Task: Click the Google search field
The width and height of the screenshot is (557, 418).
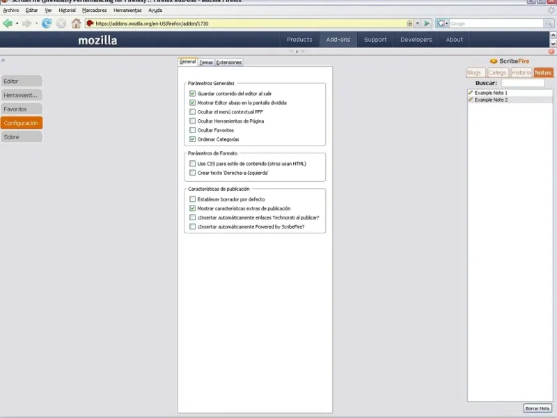Action: point(496,24)
